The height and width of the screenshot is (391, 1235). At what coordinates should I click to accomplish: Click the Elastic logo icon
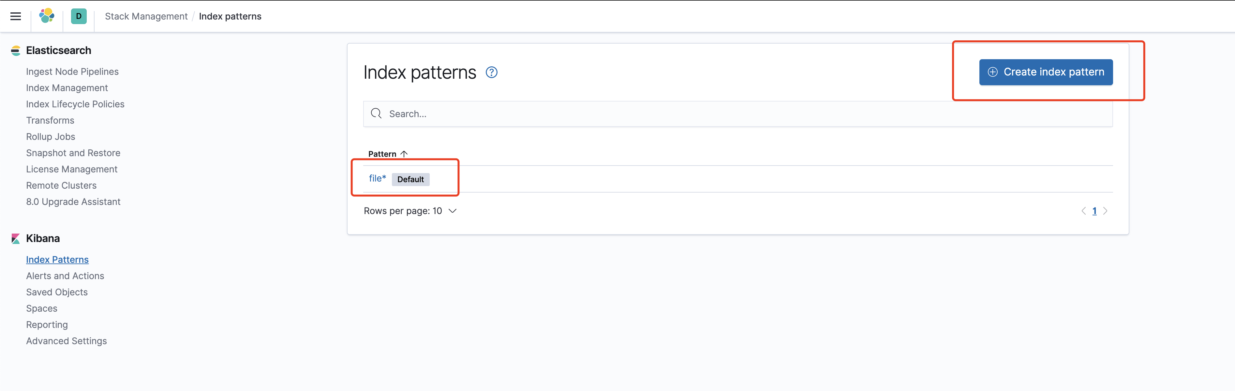(x=47, y=16)
